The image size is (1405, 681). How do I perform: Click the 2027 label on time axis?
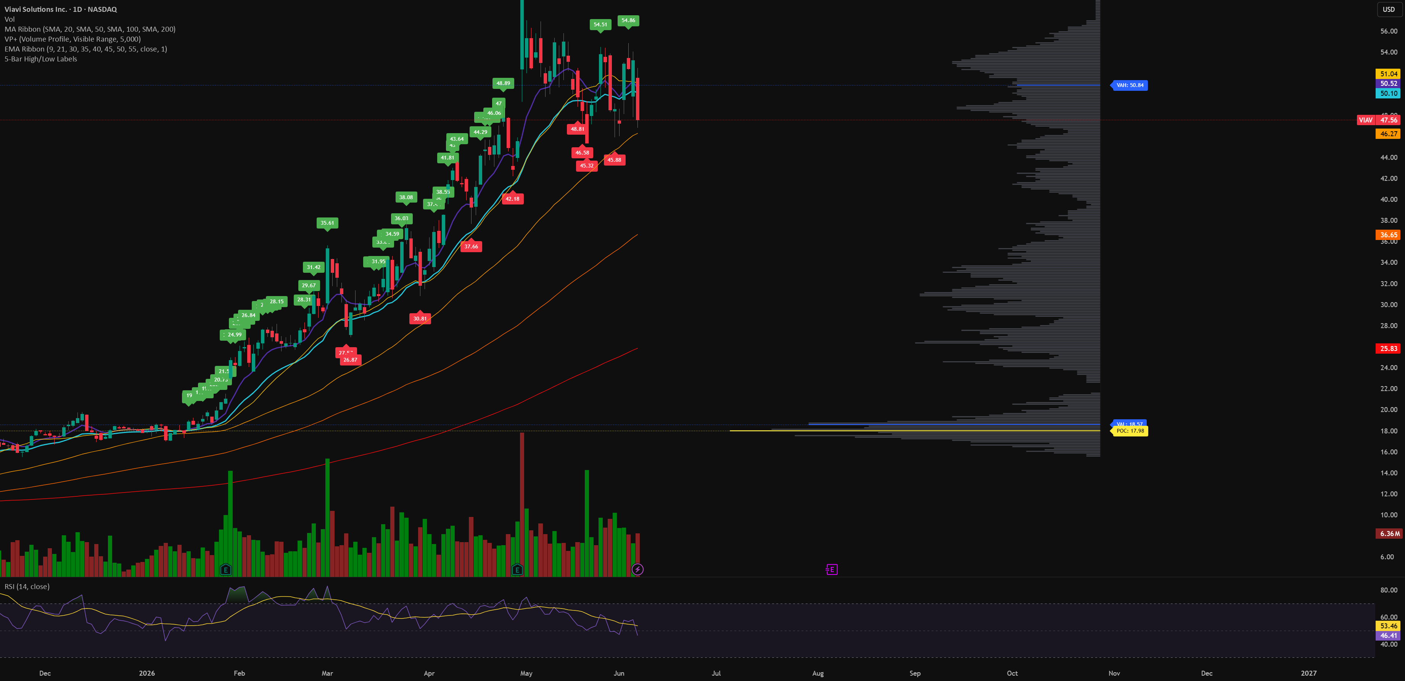tap(1308, 673)
